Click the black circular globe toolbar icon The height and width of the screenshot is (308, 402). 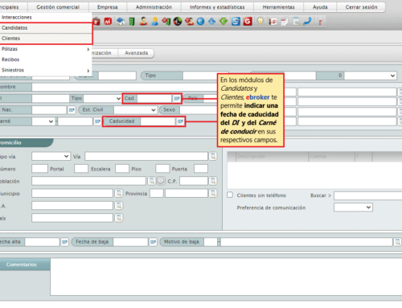[x=178, y=22]
